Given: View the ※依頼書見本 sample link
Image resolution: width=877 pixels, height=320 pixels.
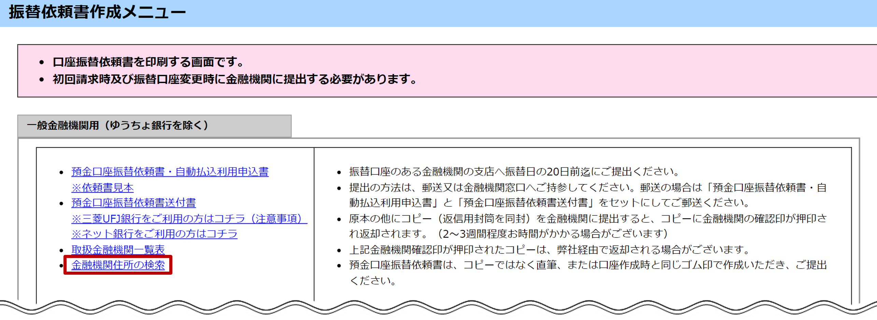Looking at the screenshot, I should (102, 188).
